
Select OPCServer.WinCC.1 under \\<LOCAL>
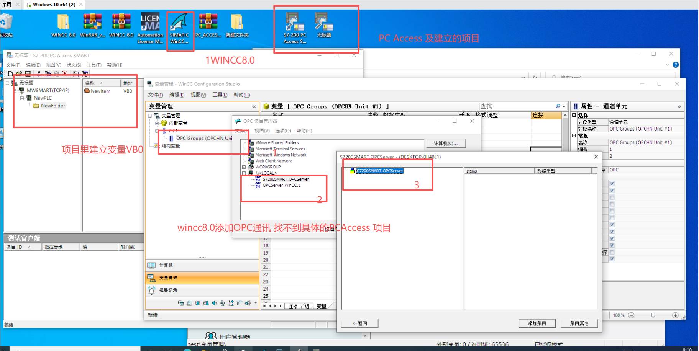(x=282, y=185)
